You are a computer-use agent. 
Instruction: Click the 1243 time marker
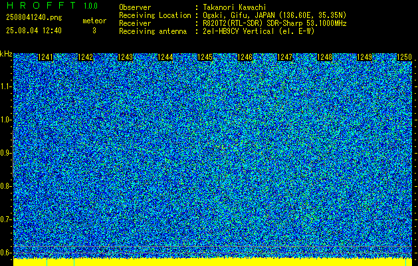pos(125,57)
